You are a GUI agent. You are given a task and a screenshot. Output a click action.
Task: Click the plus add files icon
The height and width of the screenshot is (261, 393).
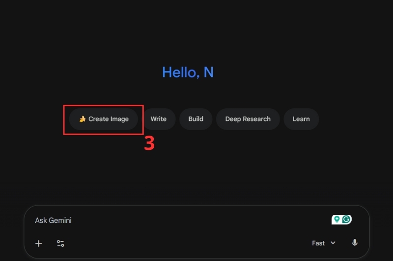pos(39,243)
